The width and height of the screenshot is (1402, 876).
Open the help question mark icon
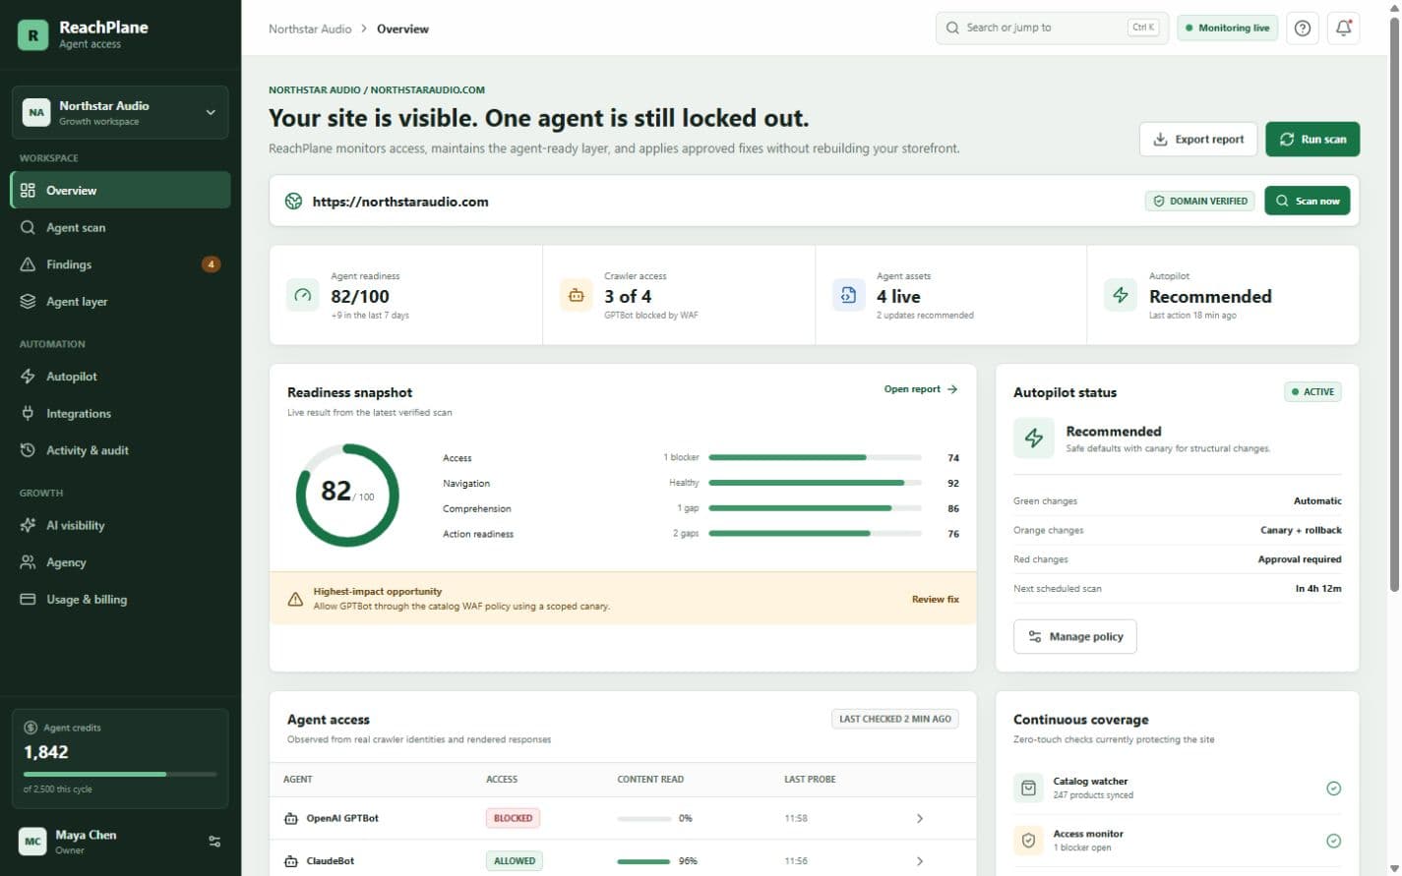[x=1303, y=29]
